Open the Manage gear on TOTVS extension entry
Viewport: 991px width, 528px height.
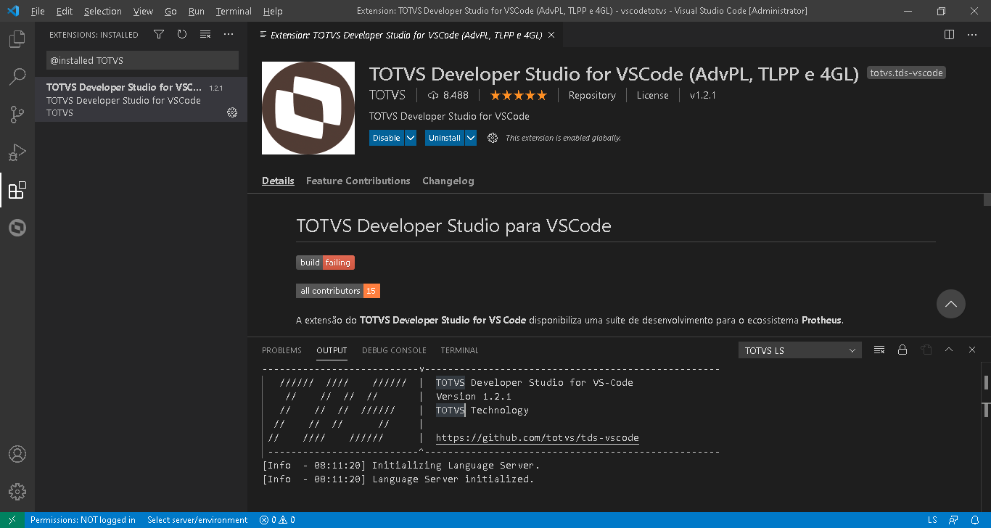coord(232,112)
